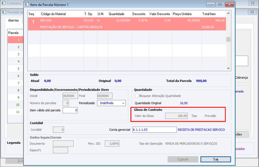Select the PRESTAÇÃO DE SERVIÇO item row

coord(127,24)
